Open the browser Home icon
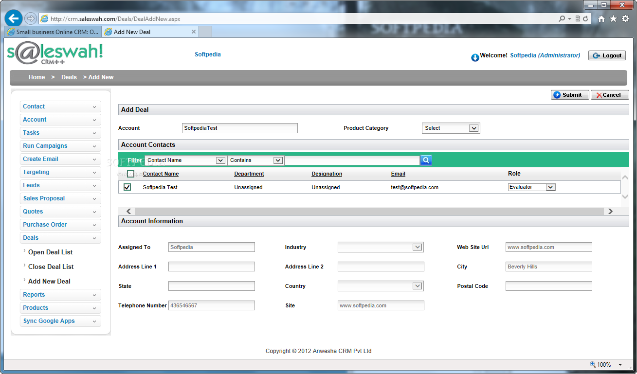637x374 pixels. tap(601, 19)
